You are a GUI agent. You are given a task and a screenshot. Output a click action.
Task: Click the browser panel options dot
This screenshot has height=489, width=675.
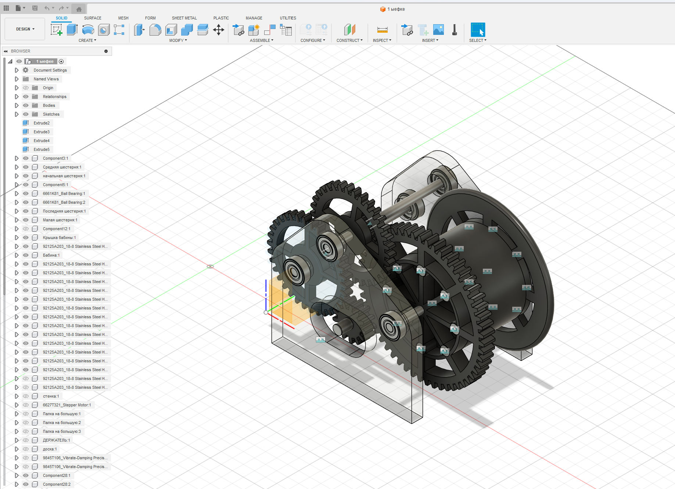click(106, 51)
